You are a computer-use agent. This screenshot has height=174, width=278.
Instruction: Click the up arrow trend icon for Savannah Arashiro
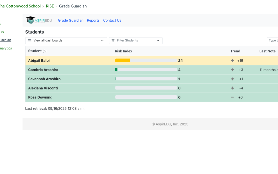pyautogui.click(x=232, y=79)
